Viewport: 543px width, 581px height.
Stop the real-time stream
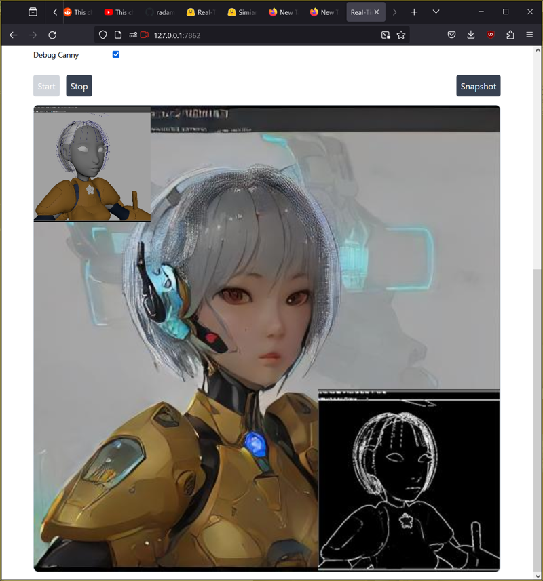(79, 86)
